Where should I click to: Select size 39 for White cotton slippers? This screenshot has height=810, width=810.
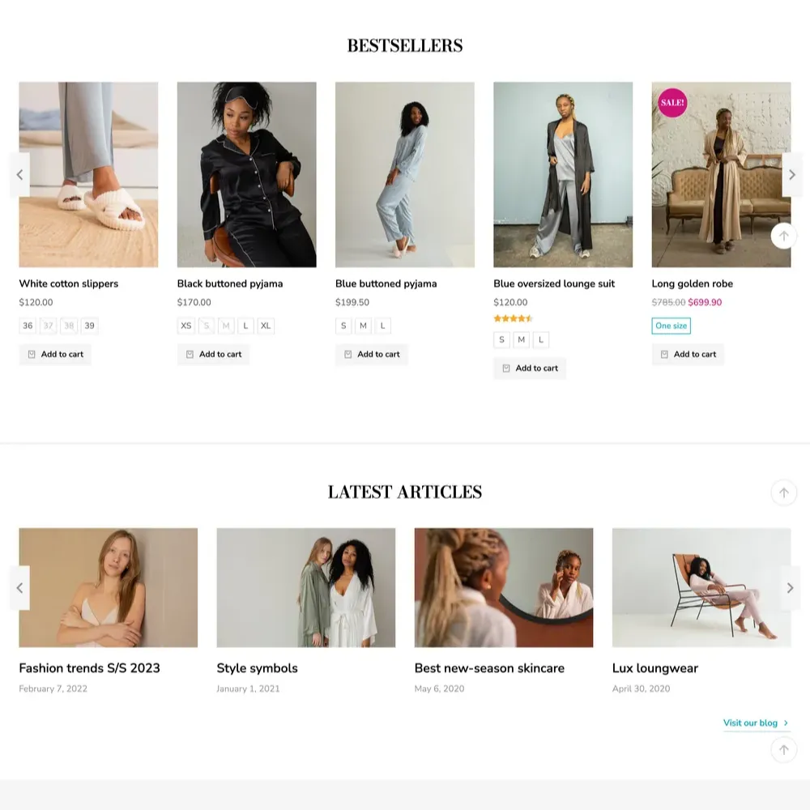pyautogui.click(x=89, y=326)
